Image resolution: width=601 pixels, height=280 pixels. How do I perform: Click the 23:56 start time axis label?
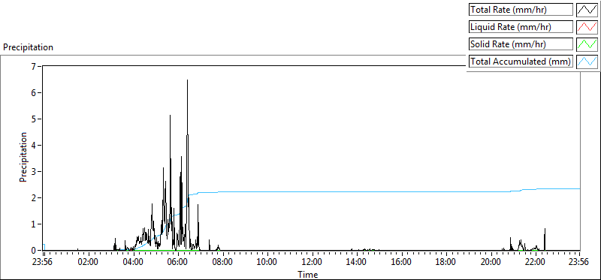point(44,262)
